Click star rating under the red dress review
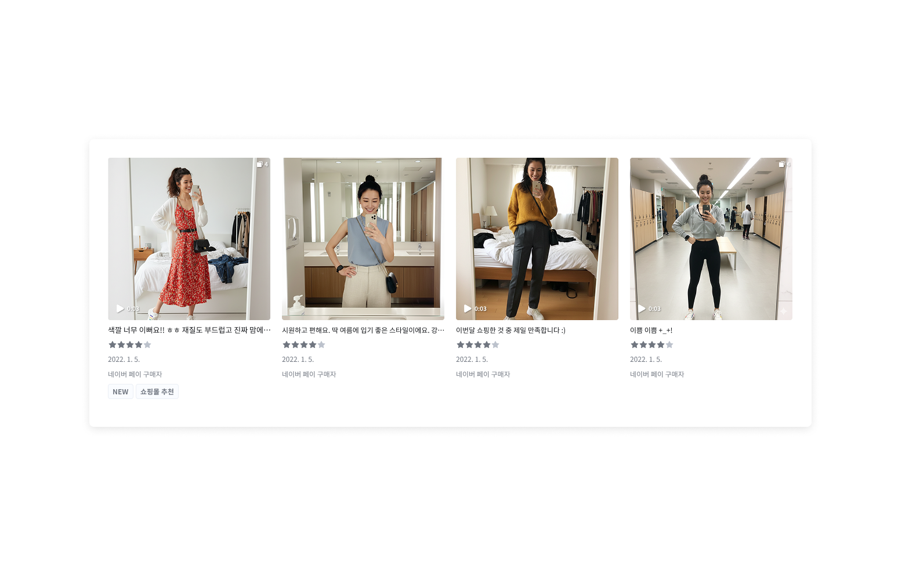The image size is (898, 566). 130,344
